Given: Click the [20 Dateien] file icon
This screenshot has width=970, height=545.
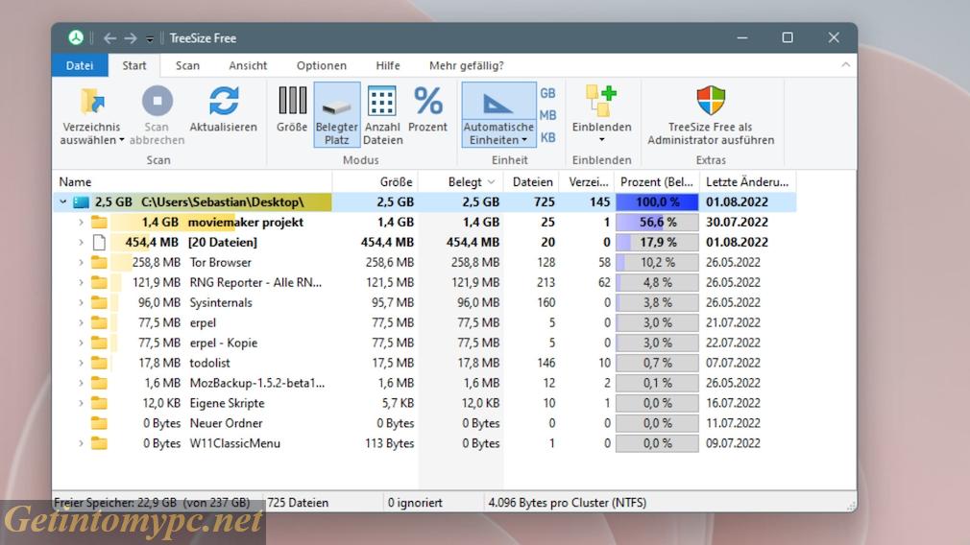Looking at the screenshot, I should (x=99, y=242).
